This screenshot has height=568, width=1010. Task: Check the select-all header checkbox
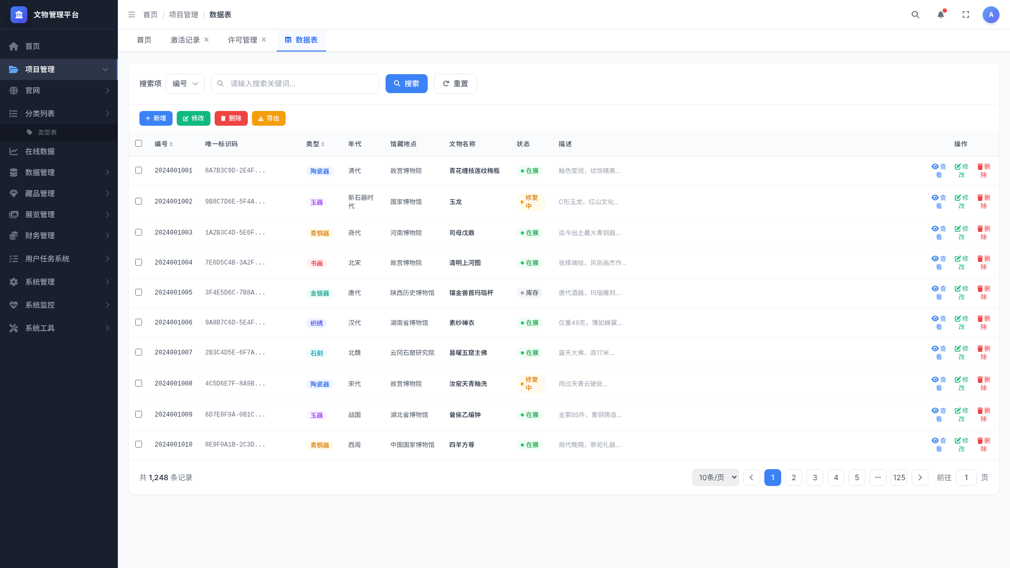(x=139, y=144)
